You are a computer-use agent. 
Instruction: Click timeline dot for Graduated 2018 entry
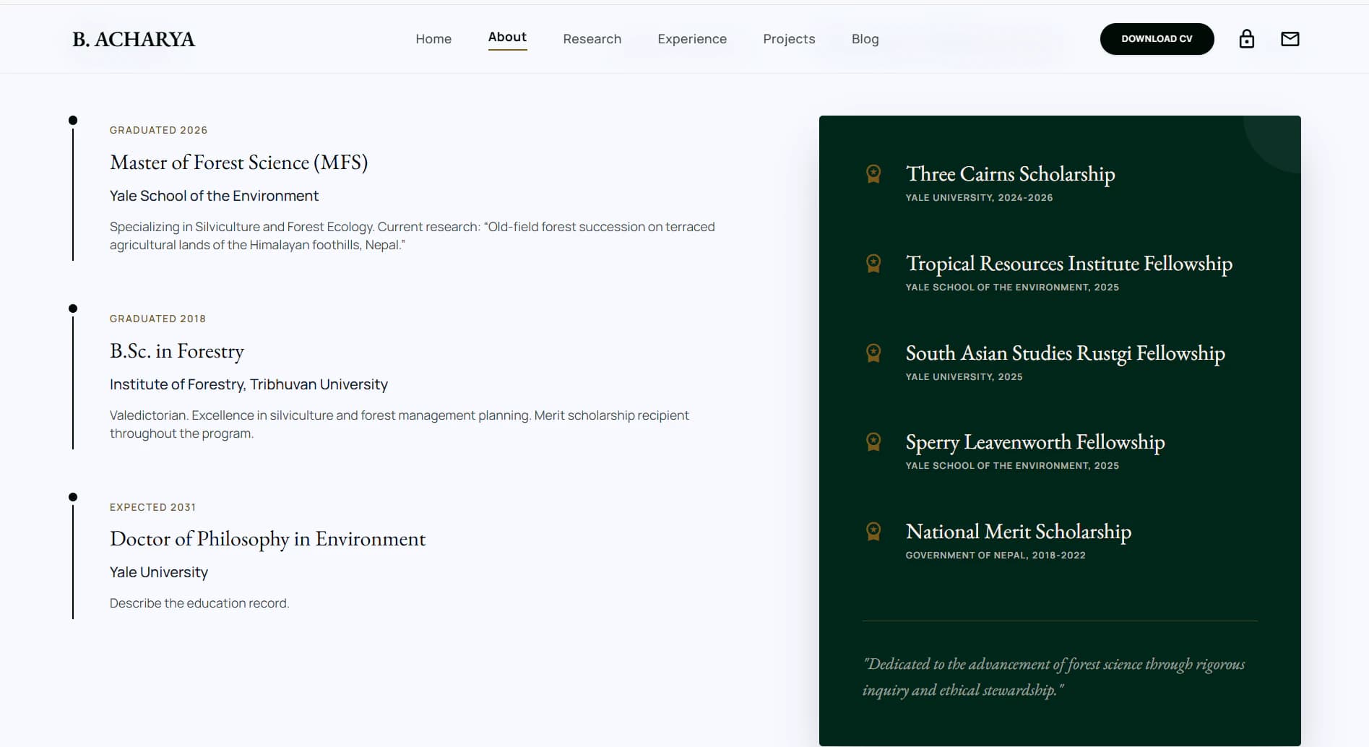click(x=73, y=308)
